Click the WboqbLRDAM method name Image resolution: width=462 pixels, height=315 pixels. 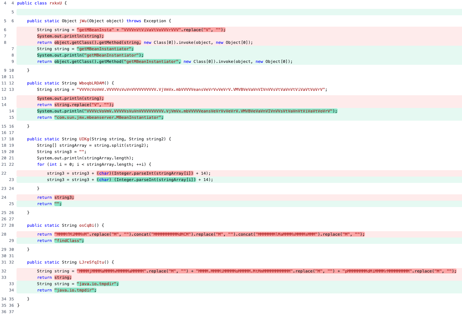point(92,83)
